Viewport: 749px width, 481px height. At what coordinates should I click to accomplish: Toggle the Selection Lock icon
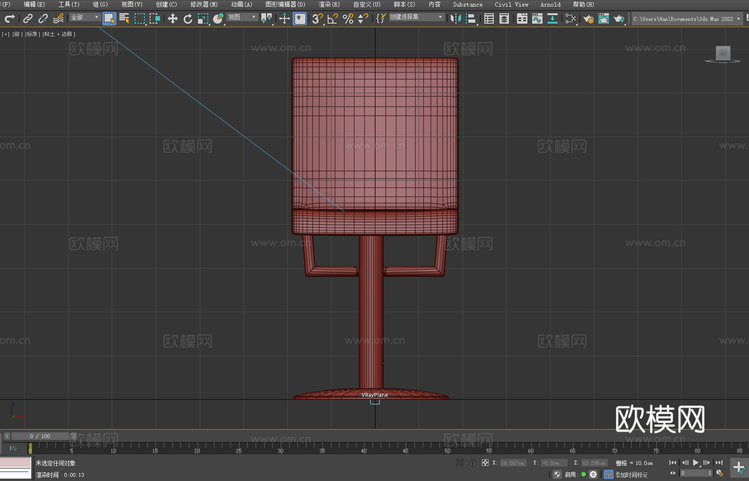pyautogui.click(x=473, y=463)
